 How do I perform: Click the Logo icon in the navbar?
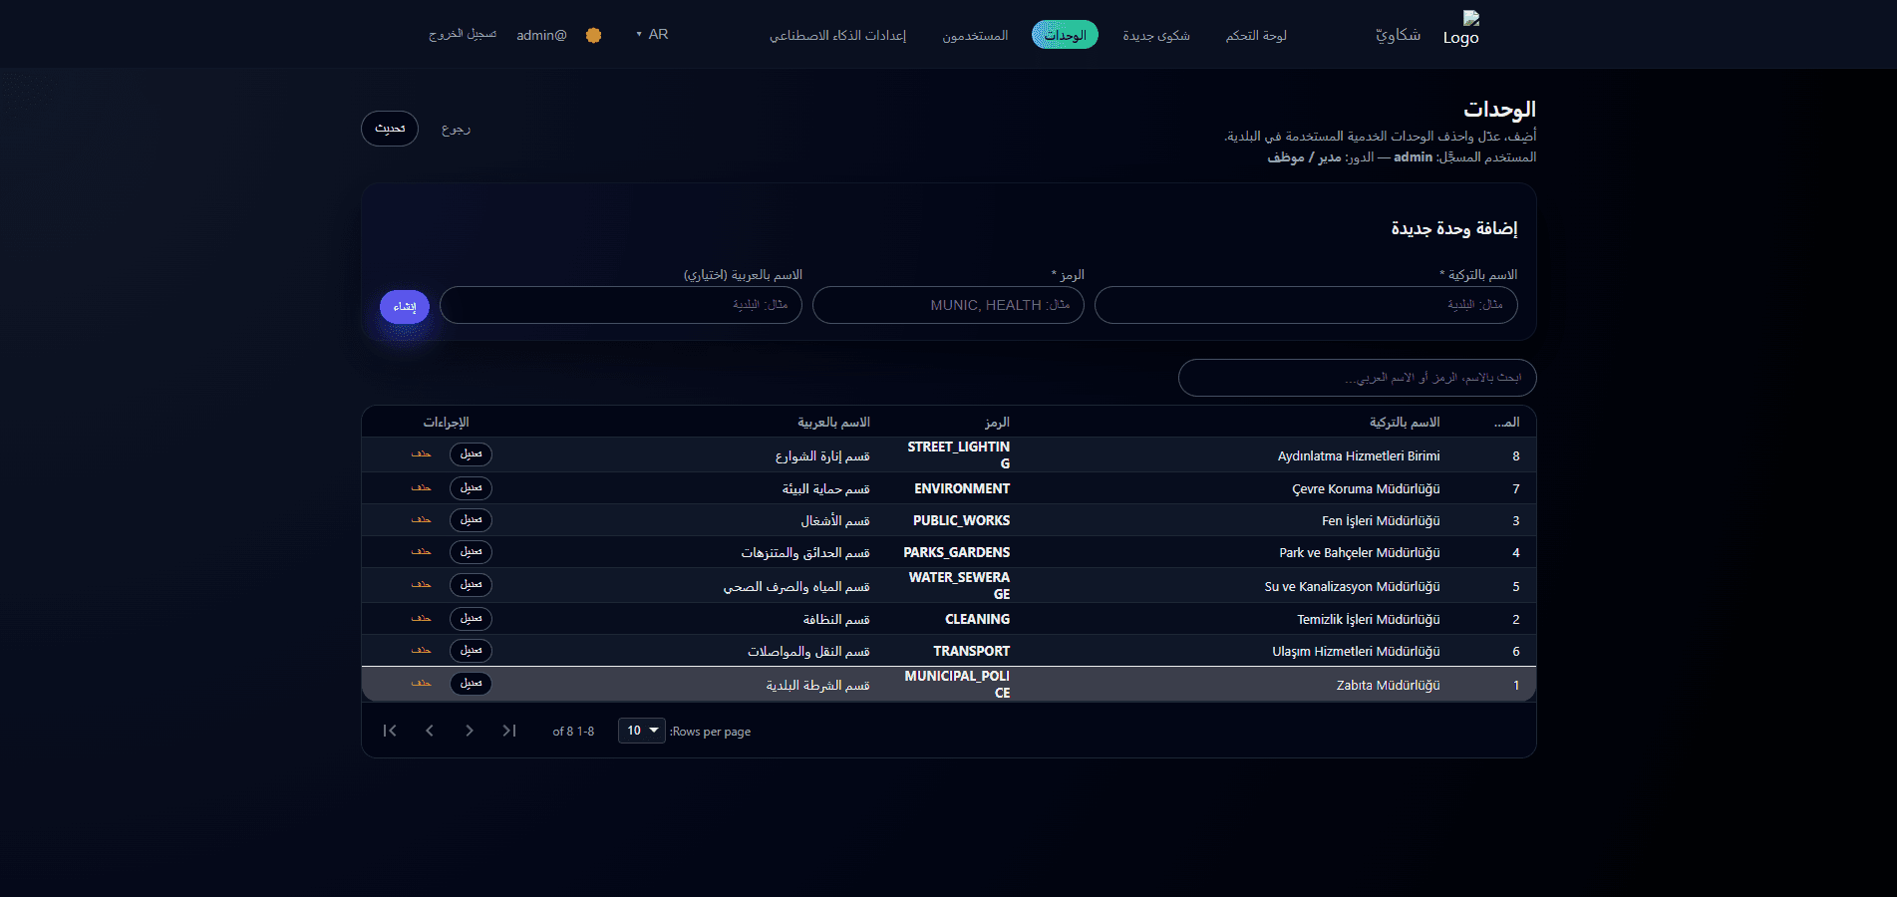[x=1460, y=30]
